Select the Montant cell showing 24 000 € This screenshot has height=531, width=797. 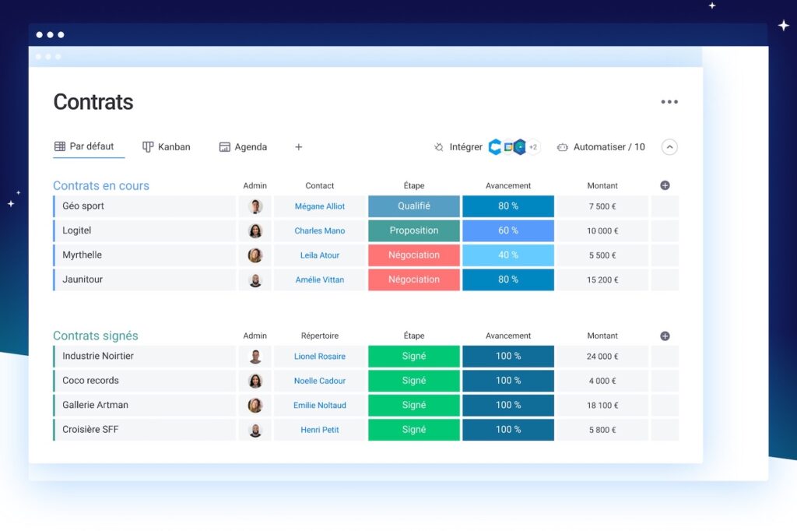click(x=602, y=357)
